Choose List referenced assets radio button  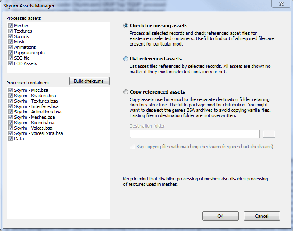126,59
